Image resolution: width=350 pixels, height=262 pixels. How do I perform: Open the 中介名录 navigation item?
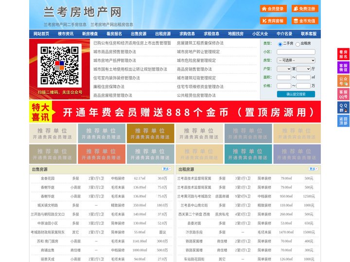pos(284,34)
